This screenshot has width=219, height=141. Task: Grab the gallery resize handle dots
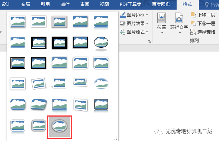(x=116, y=139)
